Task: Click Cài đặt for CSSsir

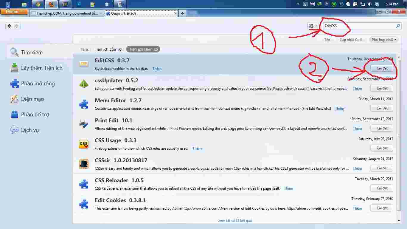Action: click(x=382, y=168)
